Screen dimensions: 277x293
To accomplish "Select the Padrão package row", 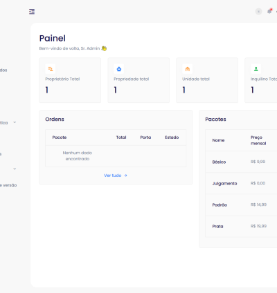I will click(241, 205).
